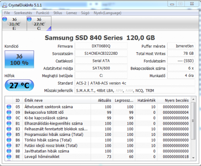The height and width of the screenshot is (166, 201).
Task: Click the Jó 100 % health status button
Action: click(19, 59)
